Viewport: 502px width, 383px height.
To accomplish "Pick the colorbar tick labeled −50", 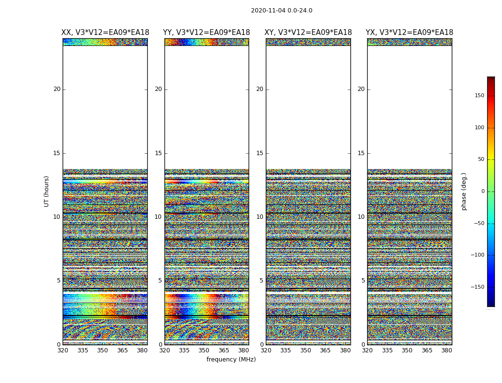I will pos(479,223).
